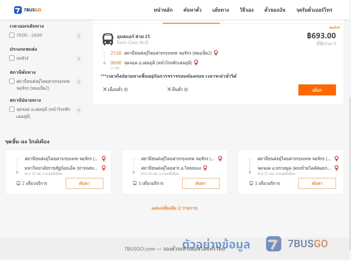Check the origin station หมอชิต2 filter
The width and height of the screenshot is (351, 260).
point(12,81)
